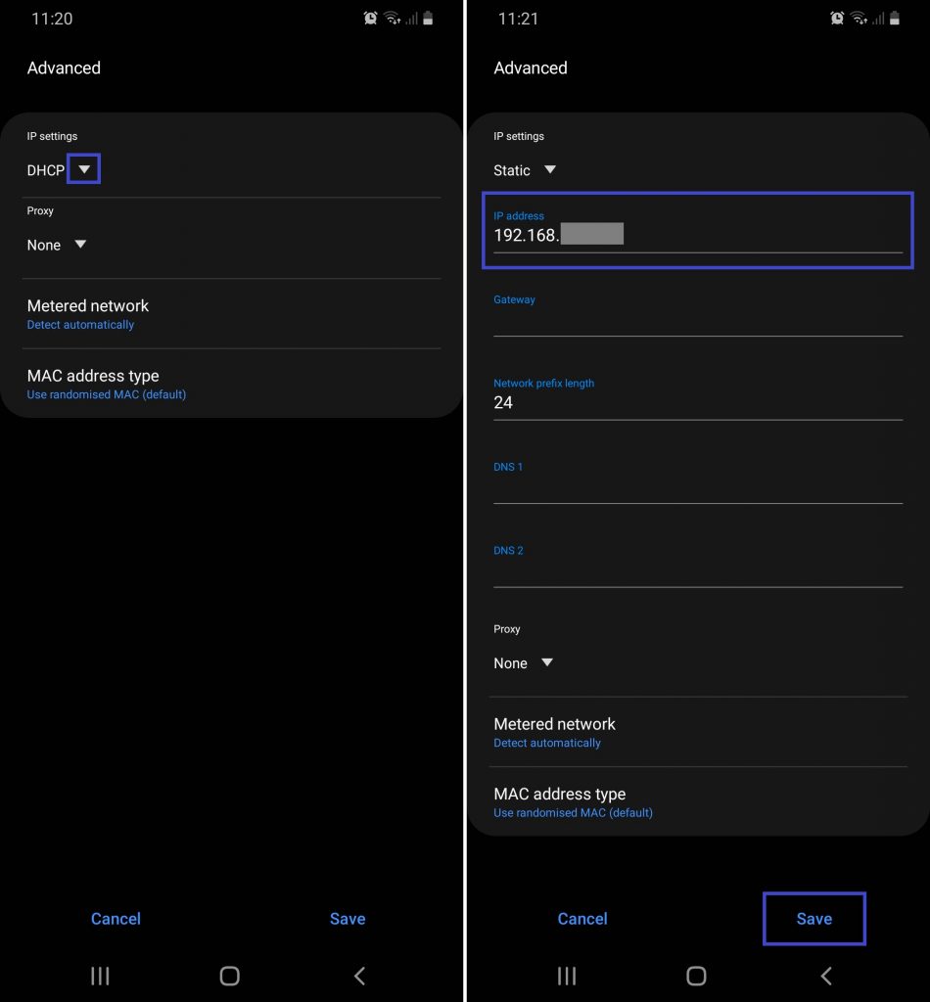Open the Static IP settings dropdown

point(549,169)
